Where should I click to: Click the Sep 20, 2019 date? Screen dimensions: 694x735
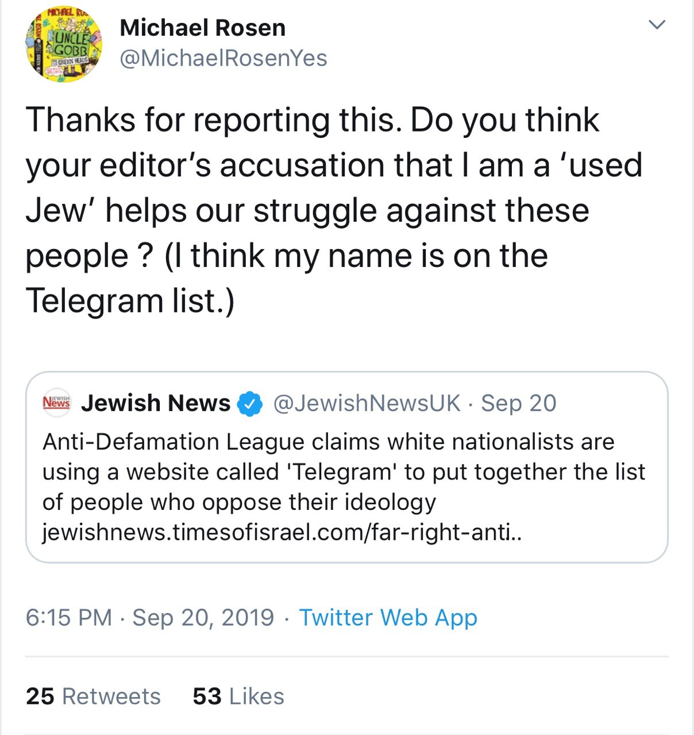pos(203,617)
